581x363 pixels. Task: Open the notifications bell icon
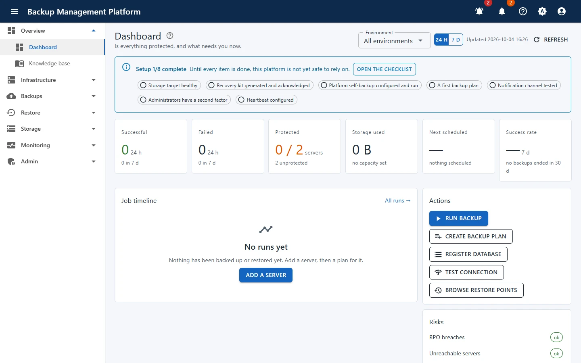(x=502, y=11)
